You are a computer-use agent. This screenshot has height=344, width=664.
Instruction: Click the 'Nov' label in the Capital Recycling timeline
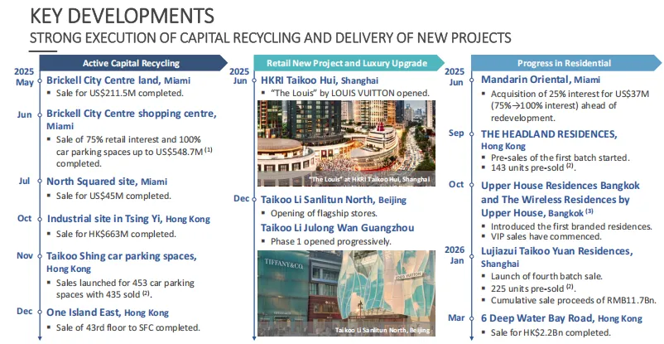click(x=25, y=256)
